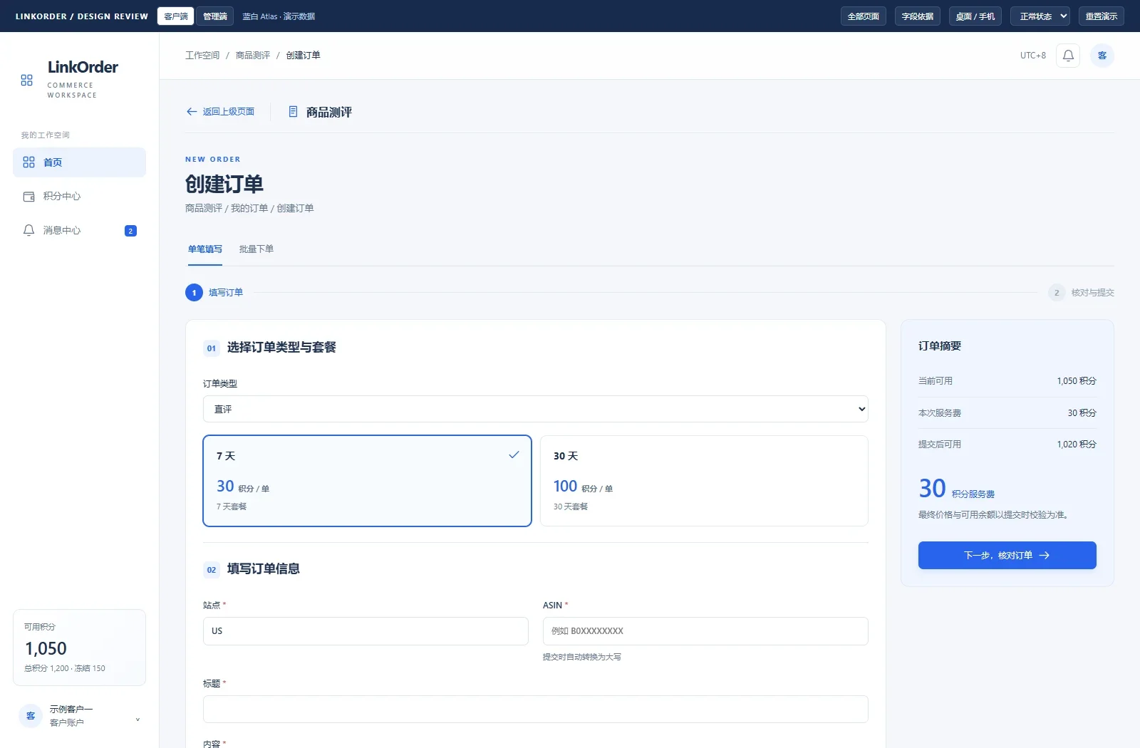1140x748 pixels.
Task: Click the 字段依据 button
Action: tap(918, 16)
